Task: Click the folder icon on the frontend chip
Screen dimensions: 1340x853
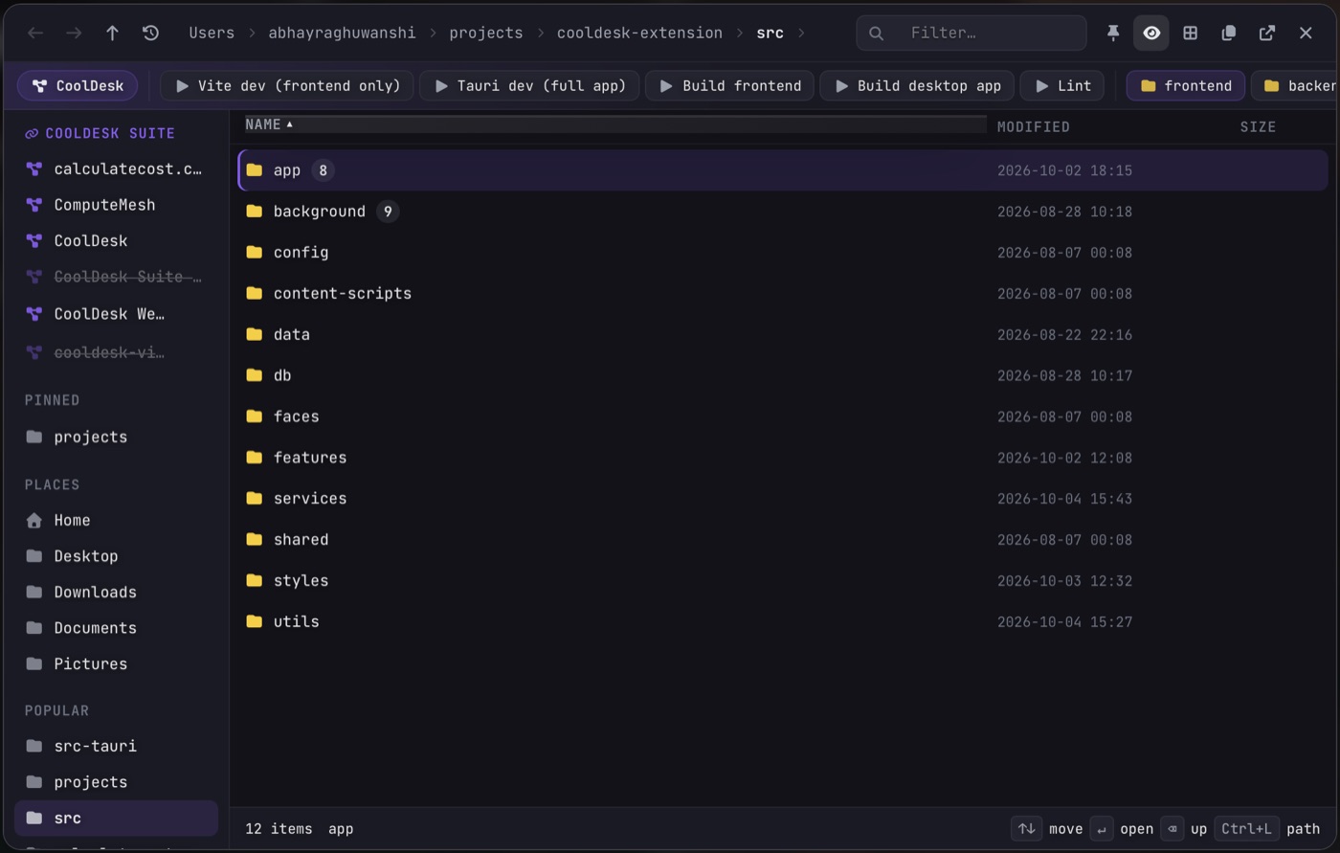Action: (1149, 86)
